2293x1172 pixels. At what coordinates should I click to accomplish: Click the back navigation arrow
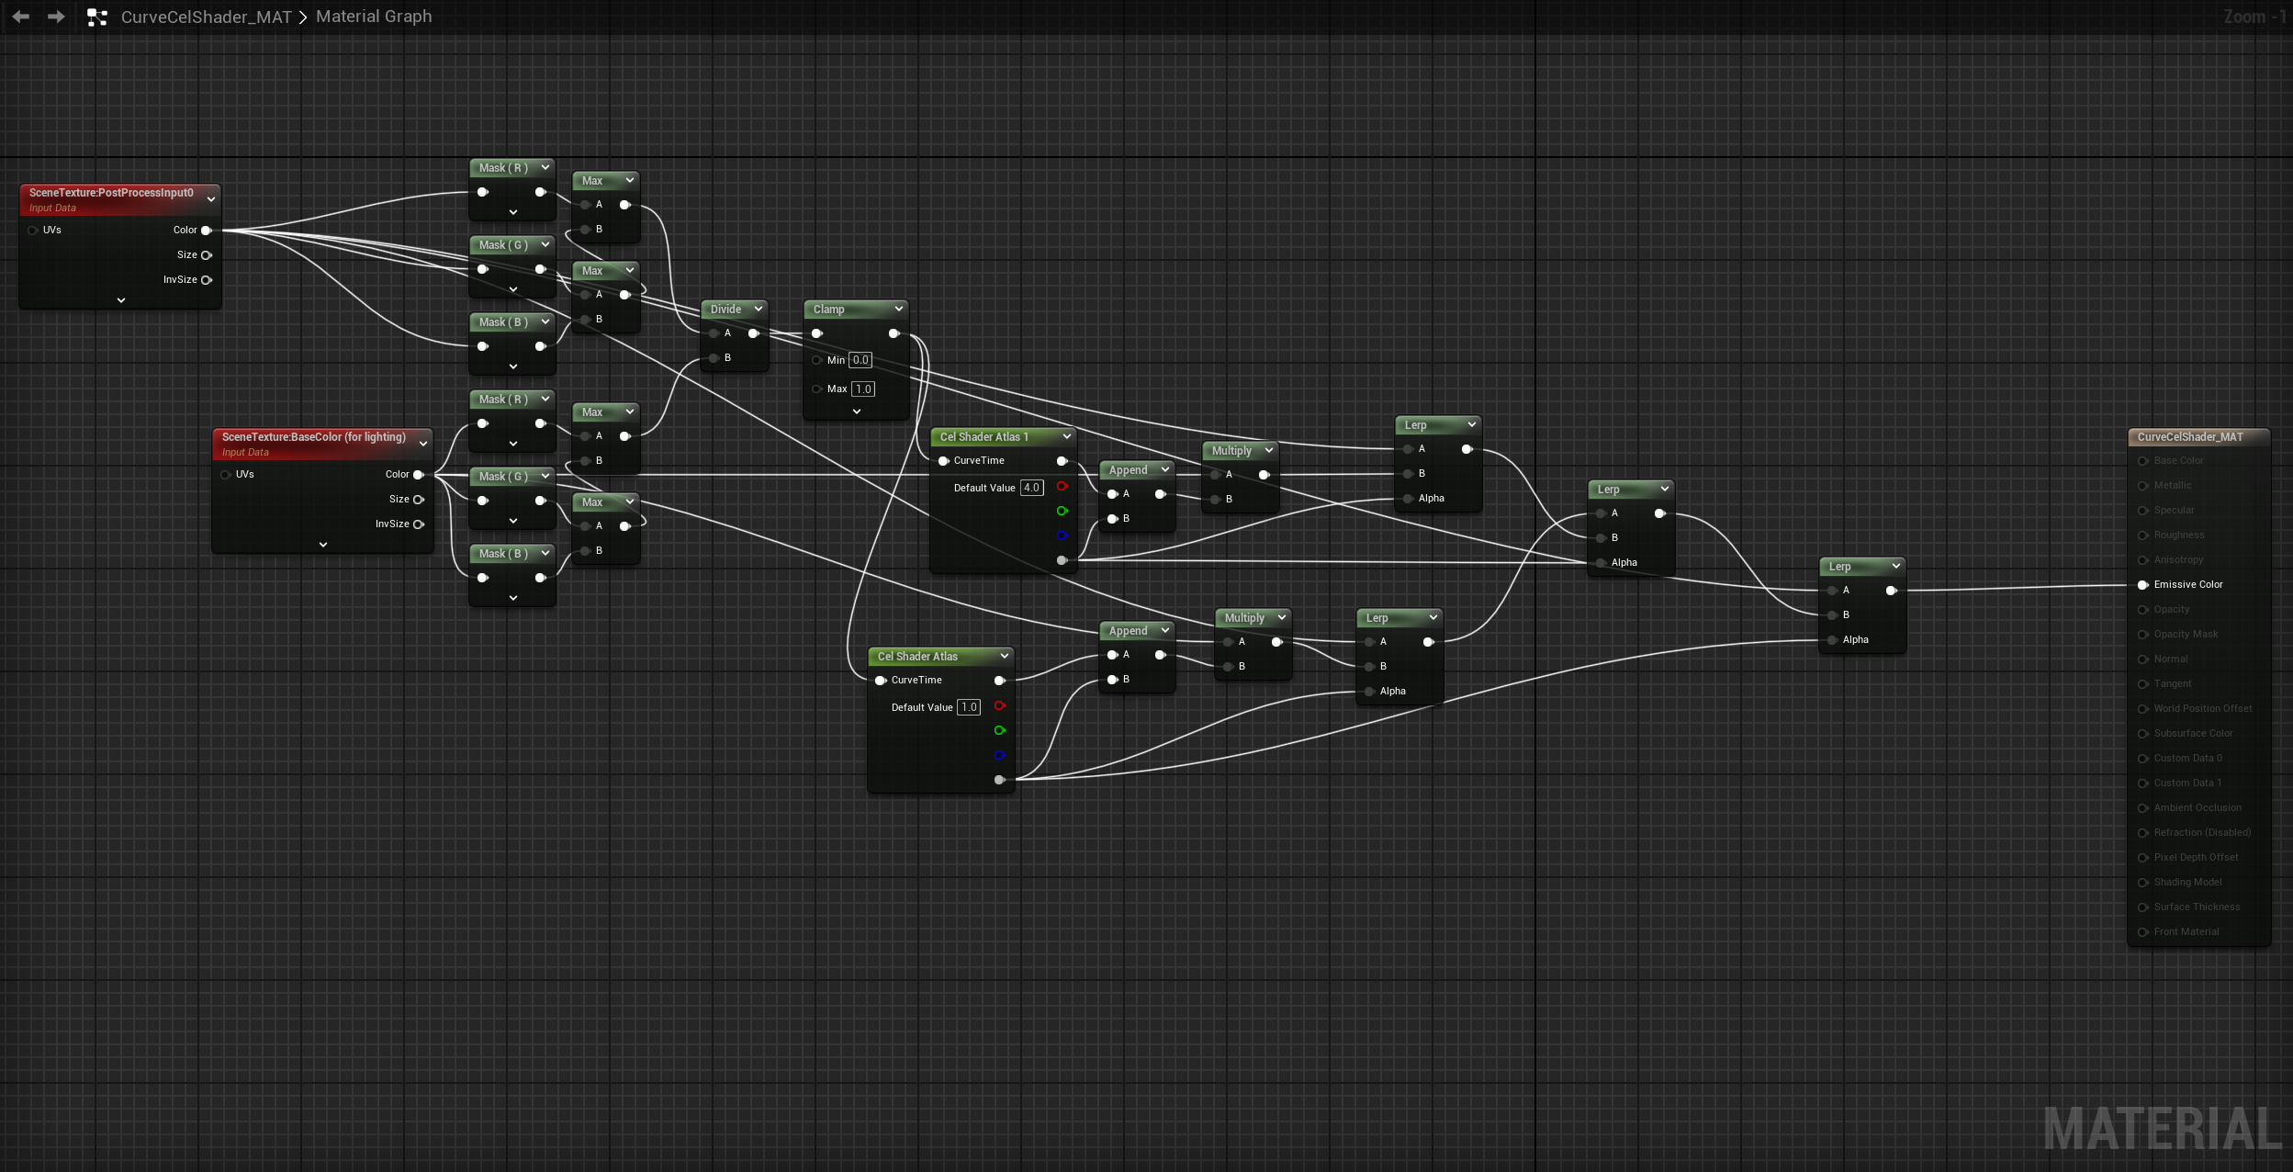20,17
